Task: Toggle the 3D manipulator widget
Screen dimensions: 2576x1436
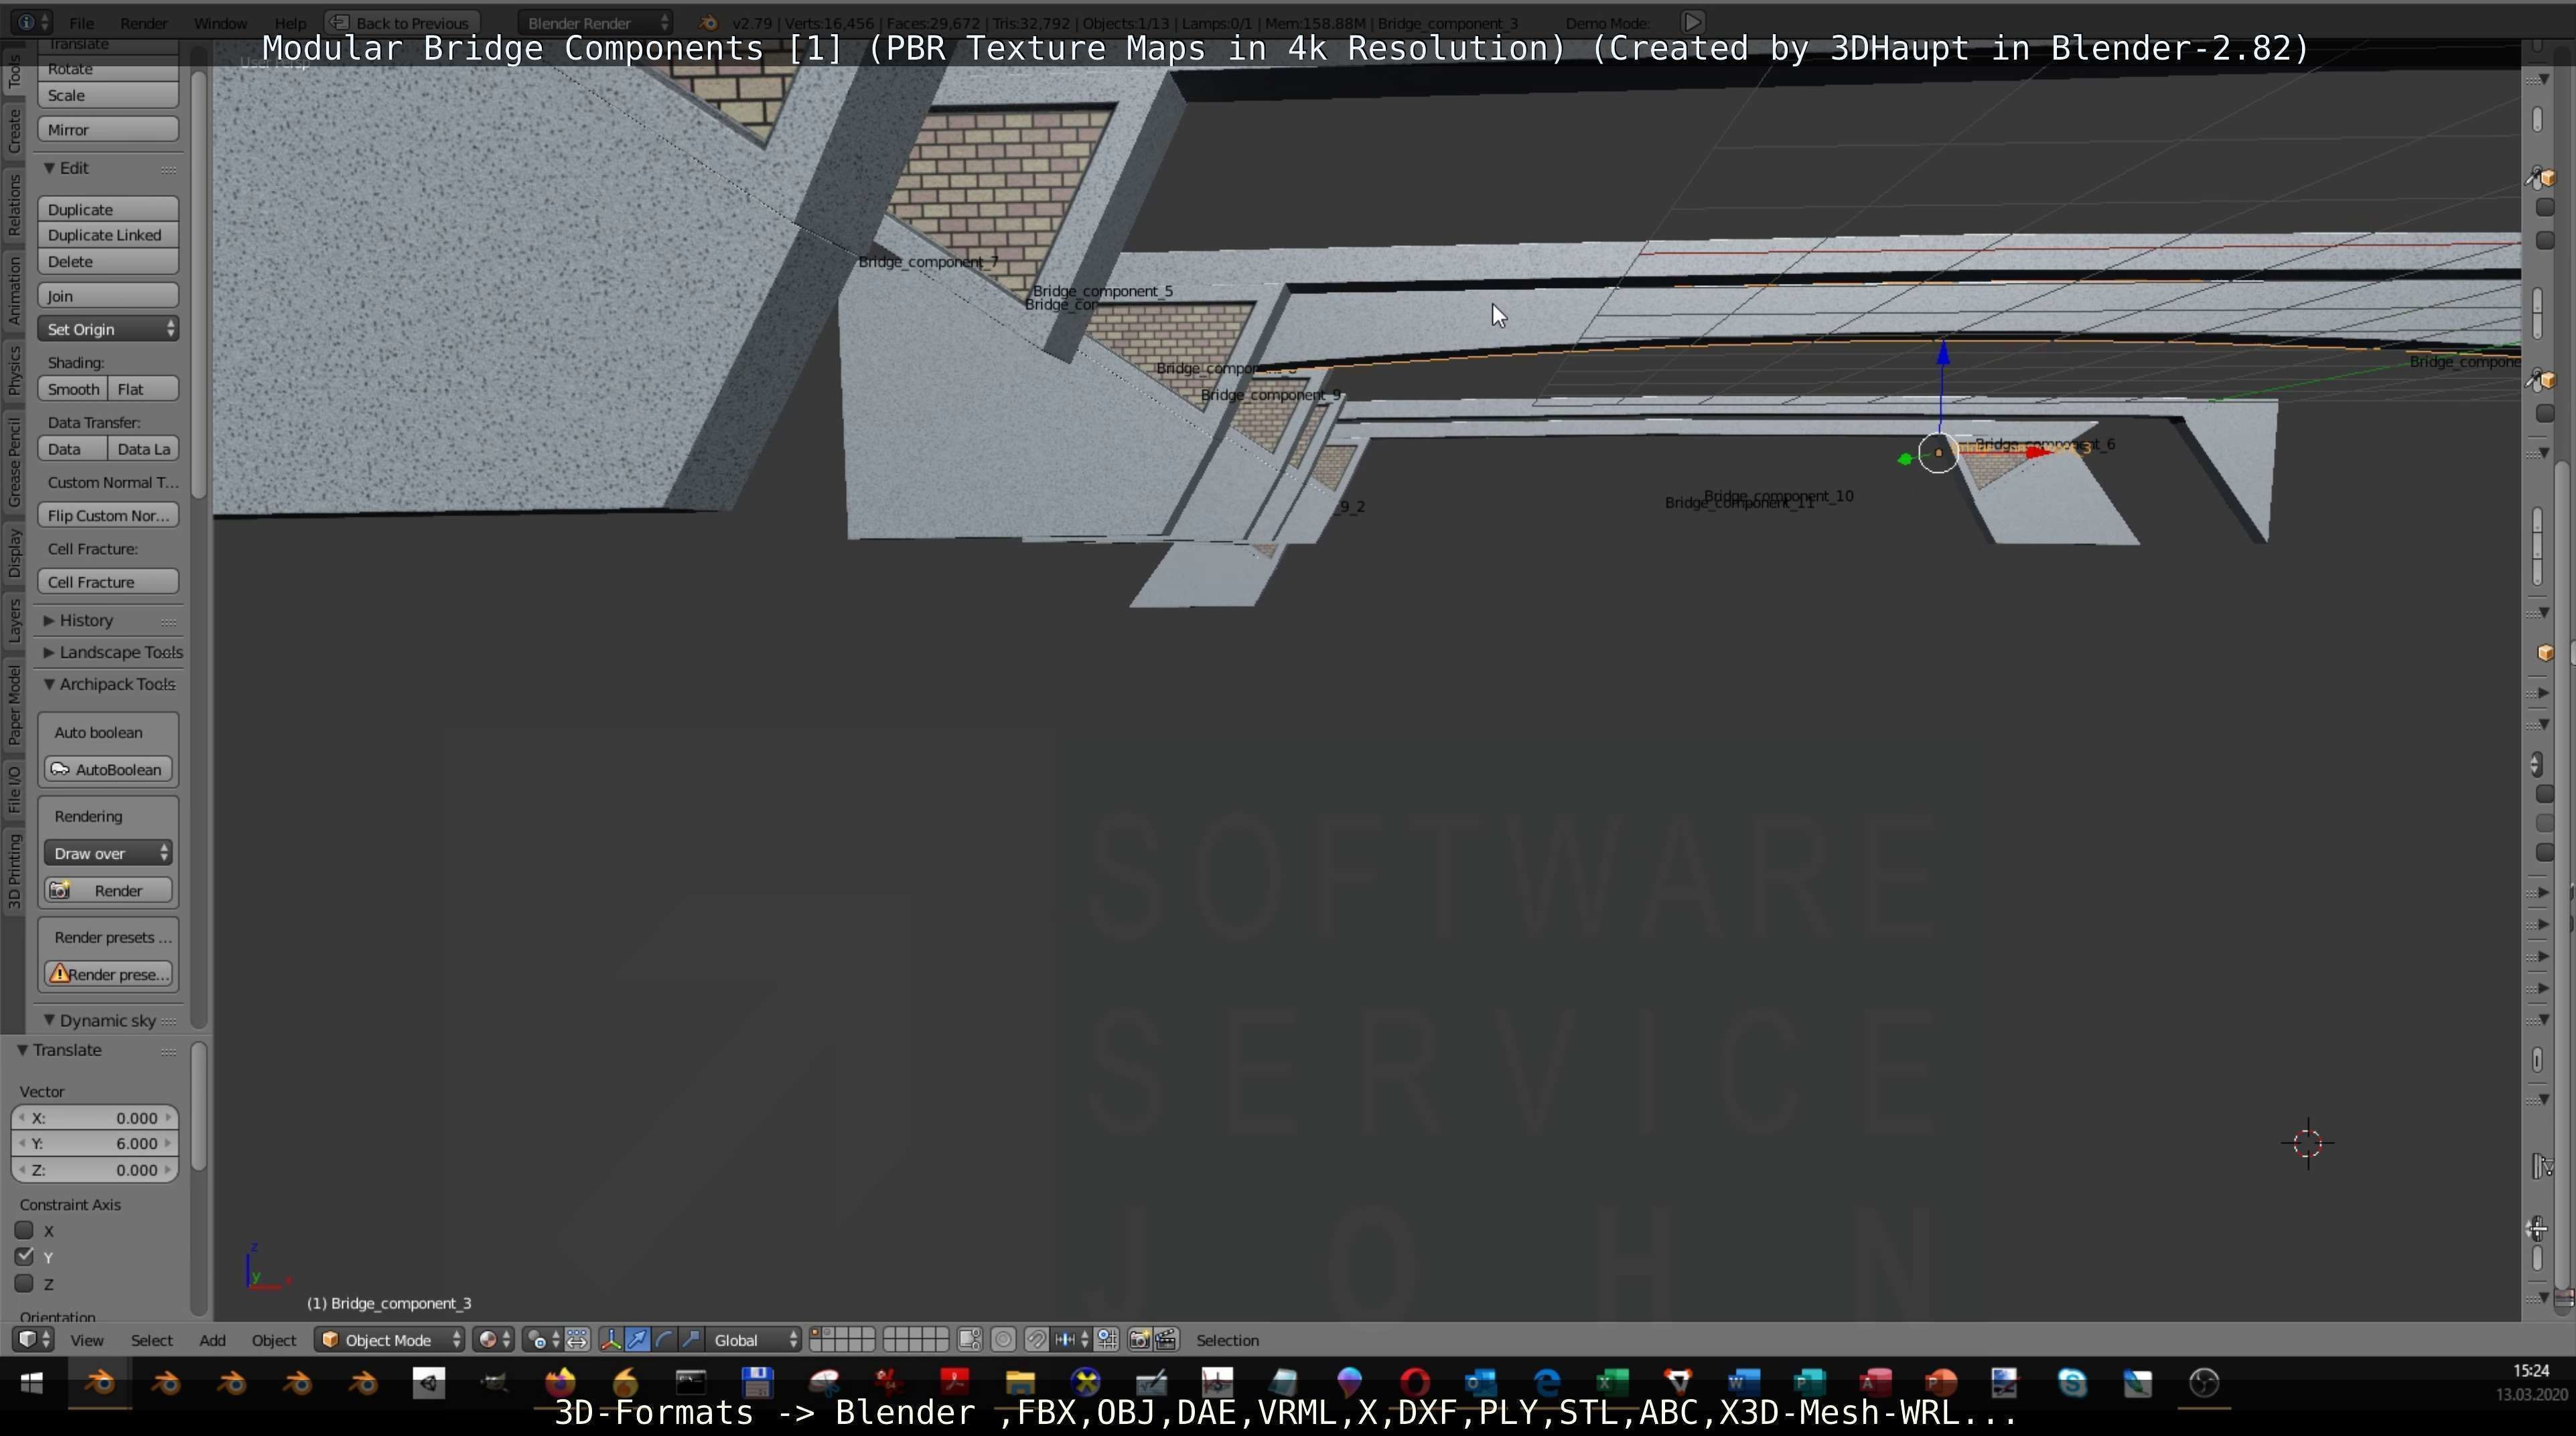Action: (611, 1340)
